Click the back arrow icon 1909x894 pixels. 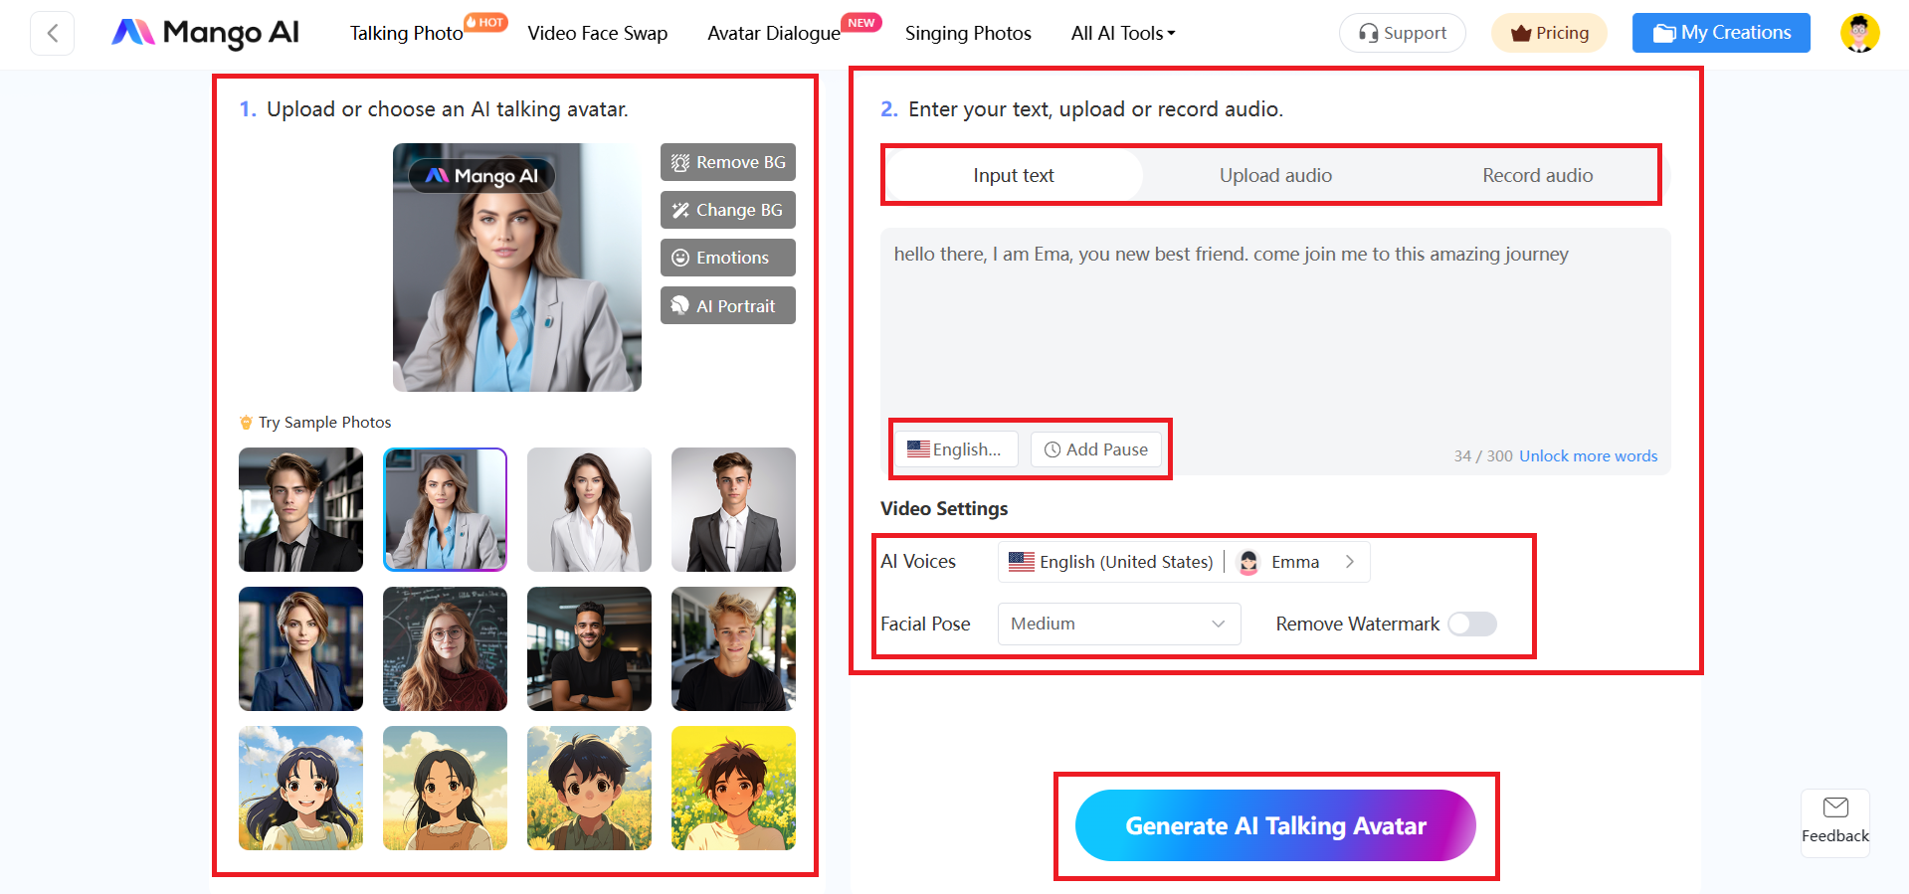coord(52,33)
